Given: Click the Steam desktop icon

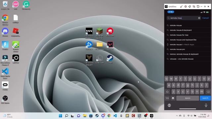Looking at the screenshot, I should pyautogui.click(x=110, y=59).
